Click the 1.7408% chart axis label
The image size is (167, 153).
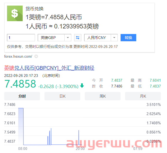pos(154,123)
